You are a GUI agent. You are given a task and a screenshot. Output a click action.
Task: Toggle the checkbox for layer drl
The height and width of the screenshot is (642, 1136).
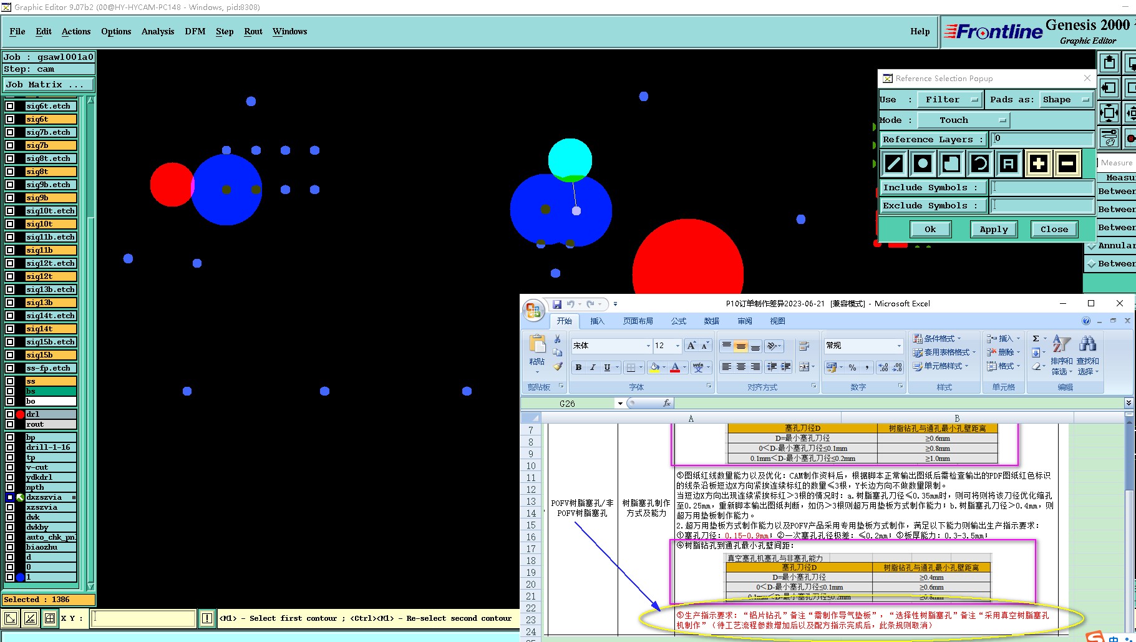click(10, 414)
